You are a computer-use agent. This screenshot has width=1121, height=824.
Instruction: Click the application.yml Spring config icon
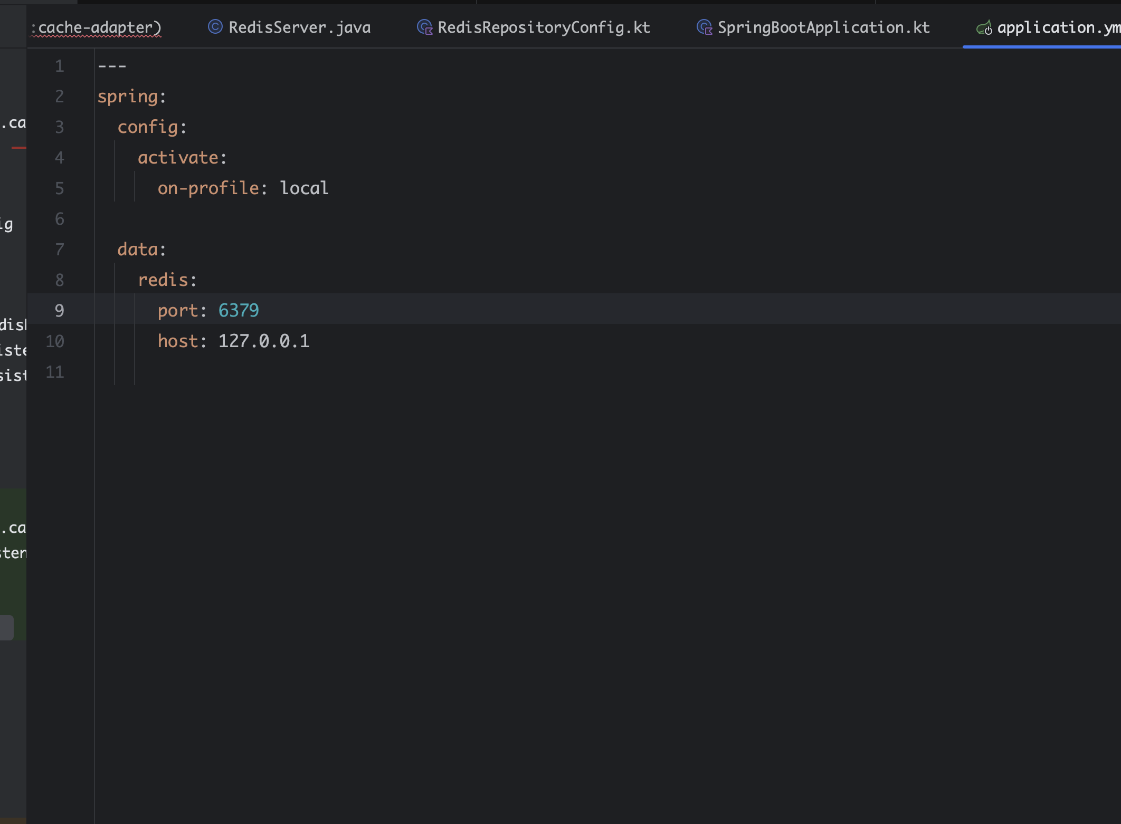984,27
